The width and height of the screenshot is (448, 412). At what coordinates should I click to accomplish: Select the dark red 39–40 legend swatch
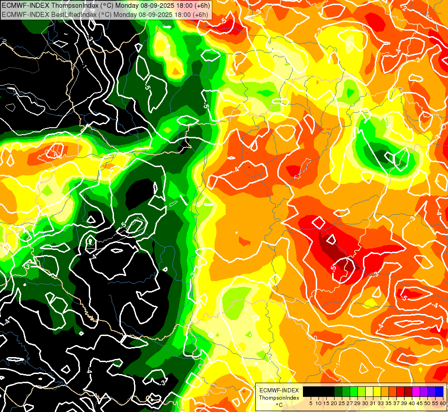[408, 392]
